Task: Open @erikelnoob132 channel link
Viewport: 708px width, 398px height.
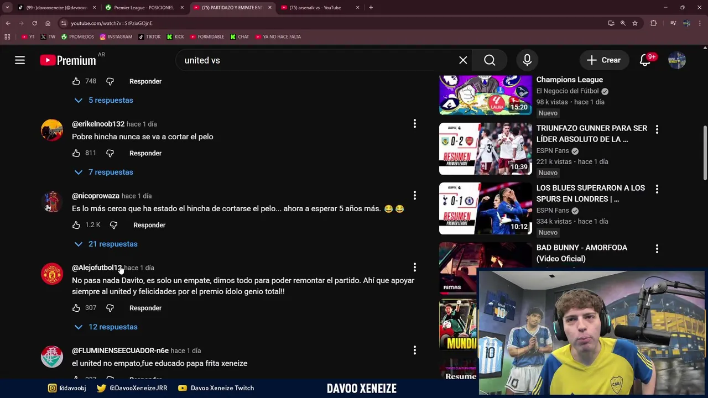Action: (x=98, y=124)
